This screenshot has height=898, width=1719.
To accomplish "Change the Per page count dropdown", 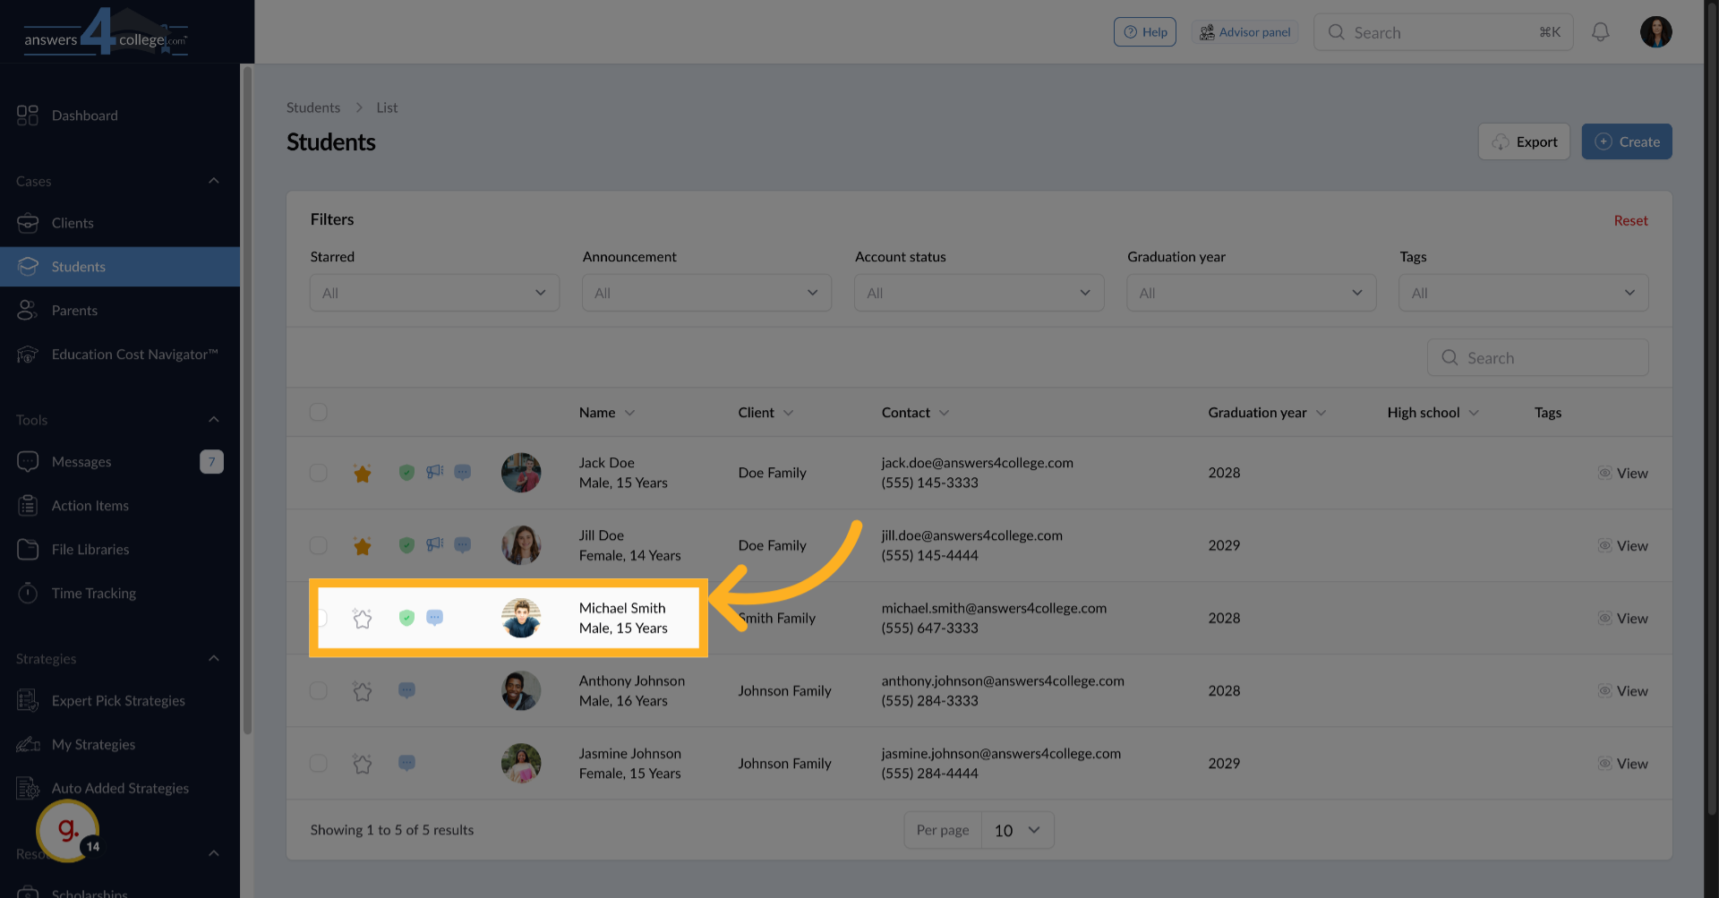I will pyautogui.click(x=1017, y=830).
